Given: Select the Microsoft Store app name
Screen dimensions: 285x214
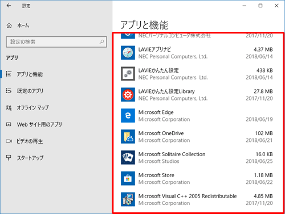Looking at the screenshot, I should pyautogui.click(x=156, y=175).
